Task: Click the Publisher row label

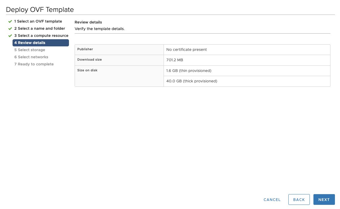Action: (x=85, y=49)
